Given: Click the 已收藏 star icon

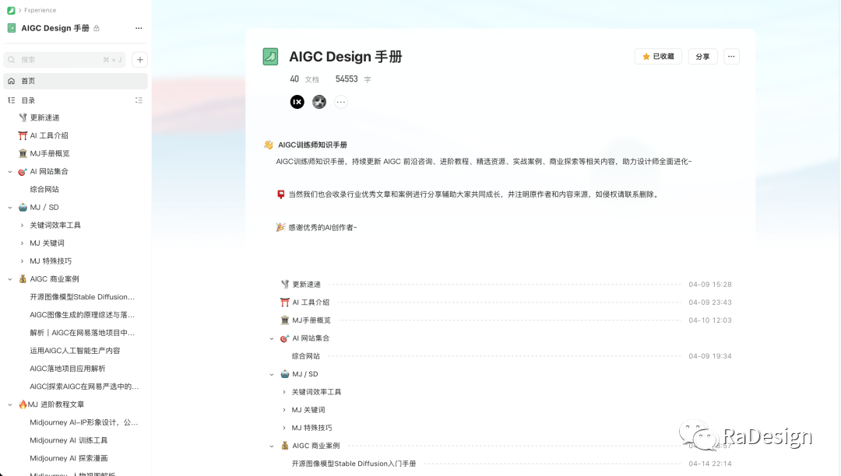Looking at the screenshot, I should [x=646, y=56].
